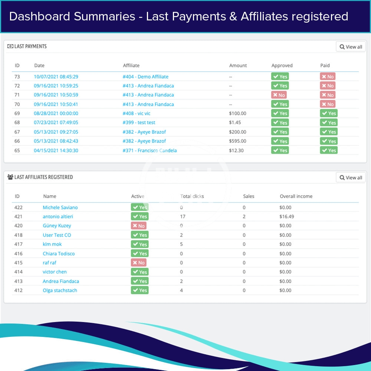Toggle Paid Yes badge for payment 69
Screen dimensions: 371x371
tap(329, 114)
